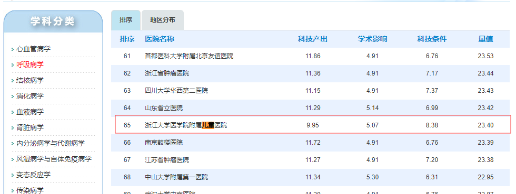Viewport: 516px width, 194px height.
Task: Click 浙江大学医学院附属儿童医院 row name
Action: click(x=186, y=125)
